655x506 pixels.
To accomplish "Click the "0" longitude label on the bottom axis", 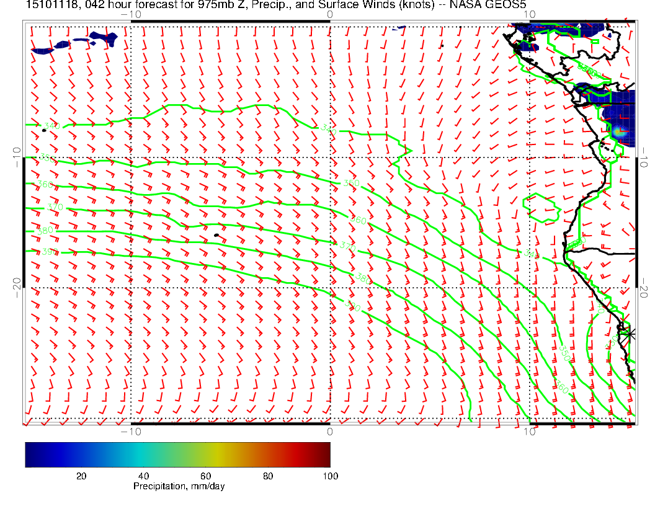I will (x=329, y=432).
